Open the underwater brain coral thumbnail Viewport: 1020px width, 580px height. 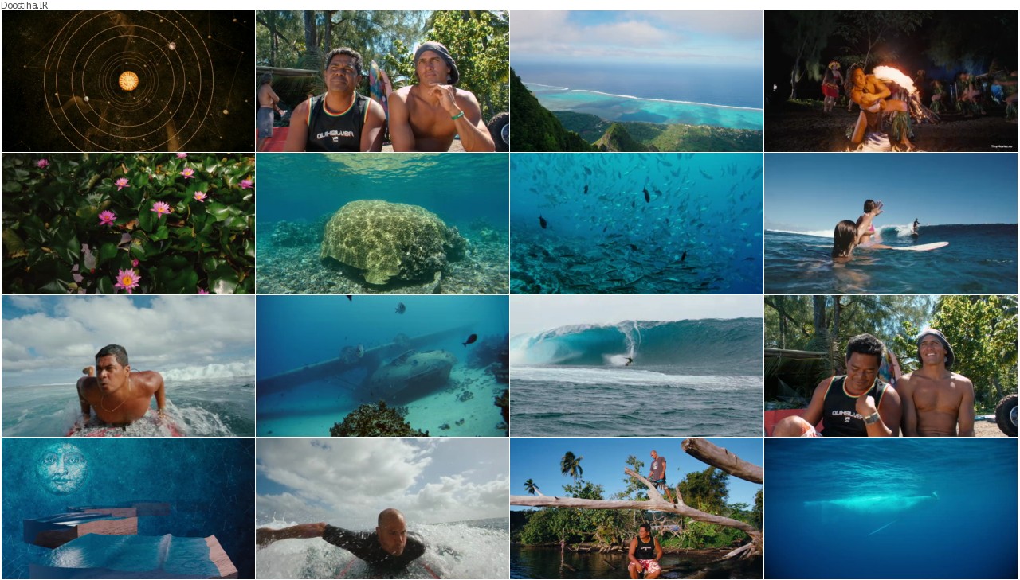[x=382, y=224]
